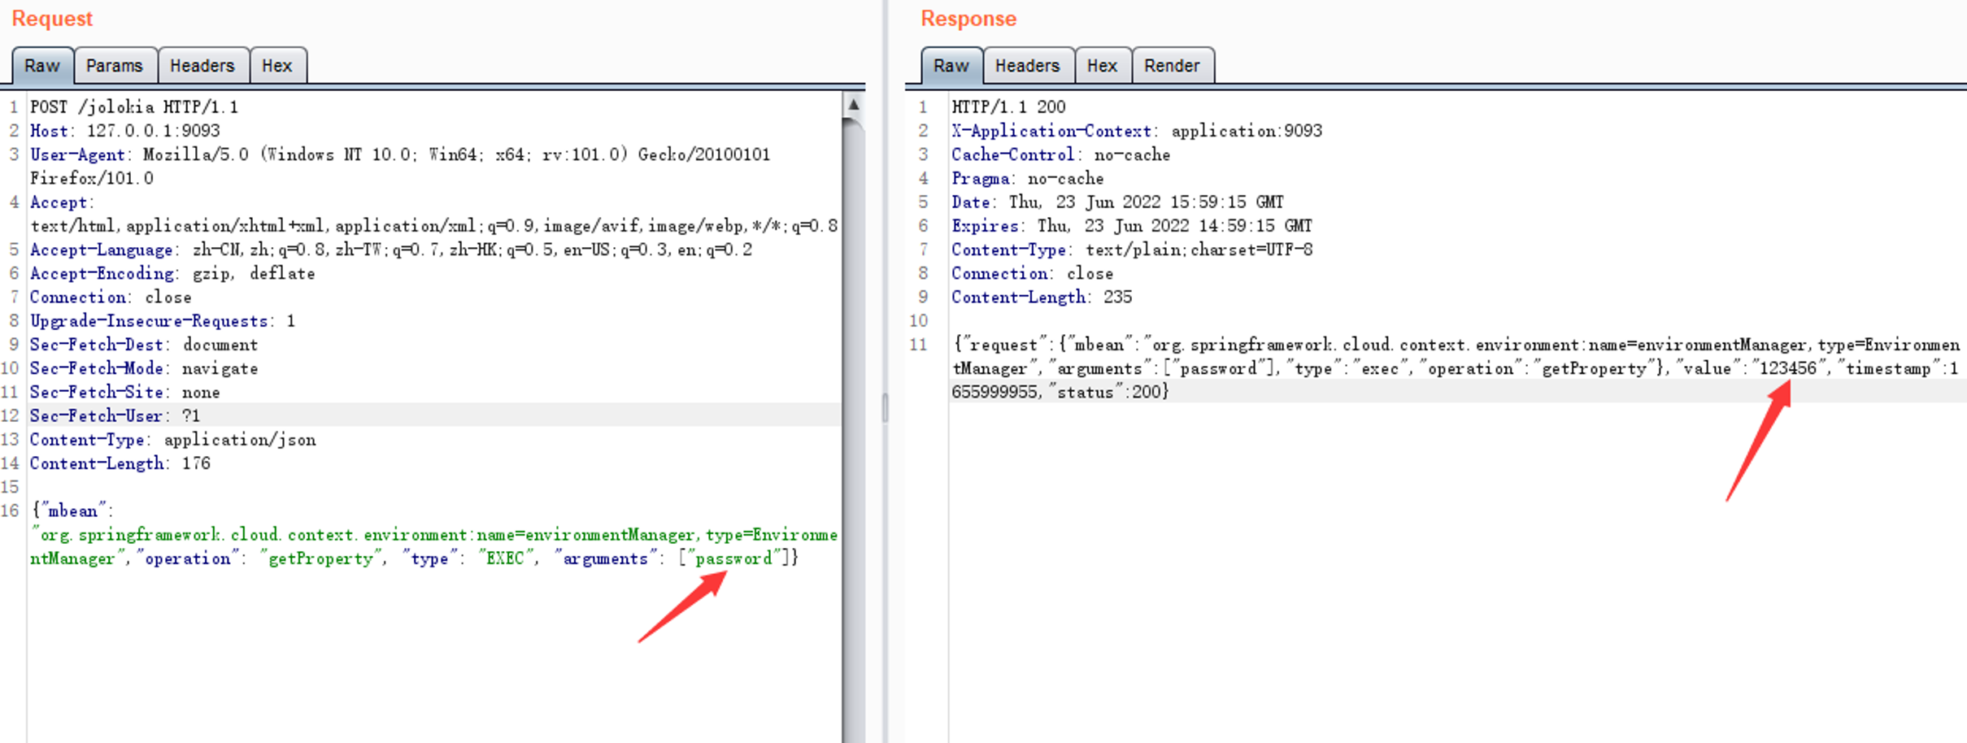
Task: Switch to the Response Headers tab
Action: coord(1028,66)
